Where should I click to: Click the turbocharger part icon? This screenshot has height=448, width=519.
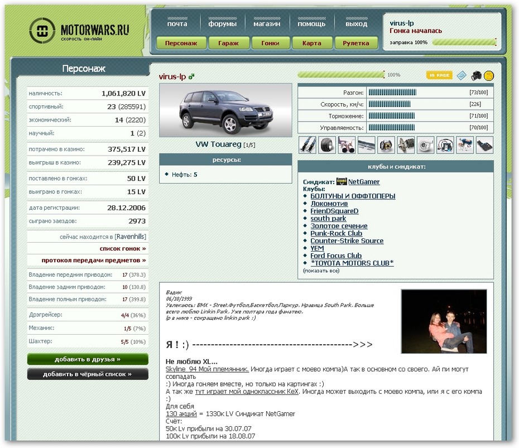pyautogui.click(x=425, y=145)
